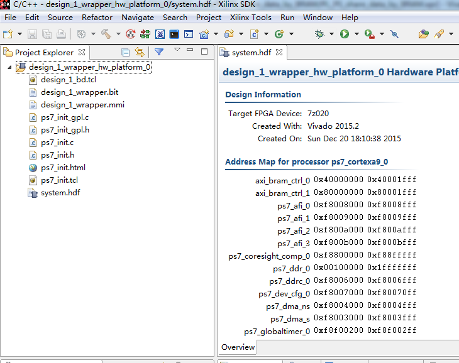Screen dimensions: 459x363
Task: Open the File menu
Action: [11, 18]
